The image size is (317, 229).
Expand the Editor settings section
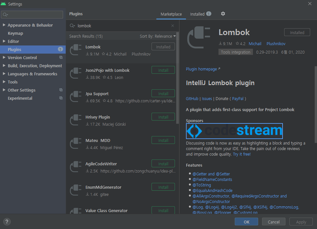[x=4, y=41]
